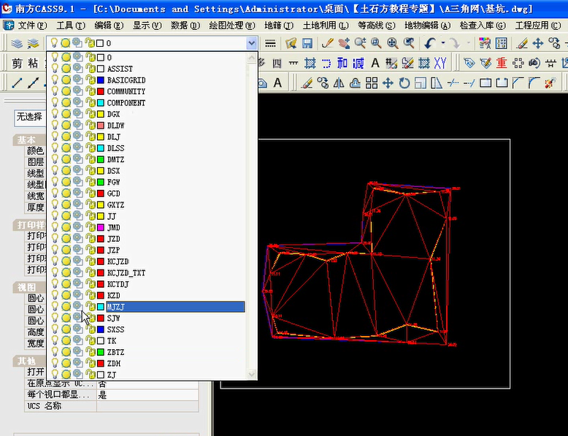568x436 pixels.
Task: Pick the COMPONENT layer cyan color swatch
Action: [x=101, y=102]
